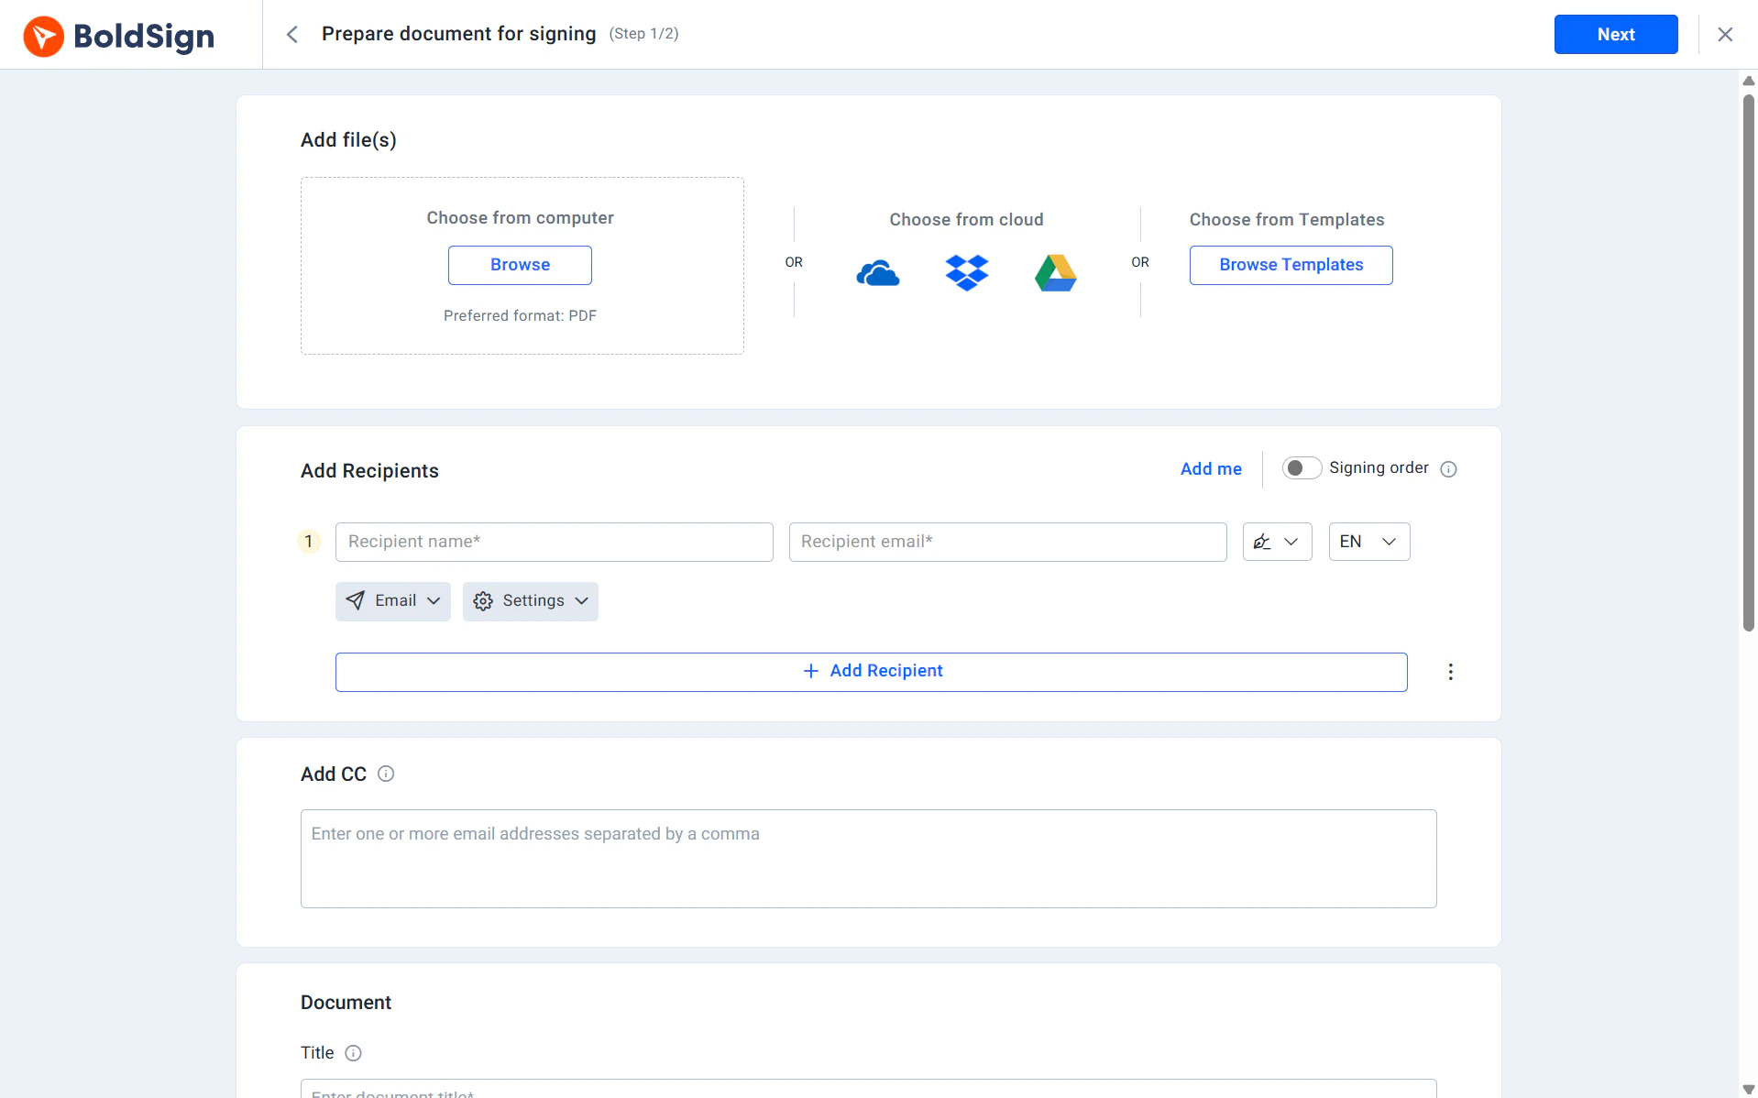Choose file from Dropbox
The height and width of the screenshot is (1098, 1758).
tap(966, 273)
